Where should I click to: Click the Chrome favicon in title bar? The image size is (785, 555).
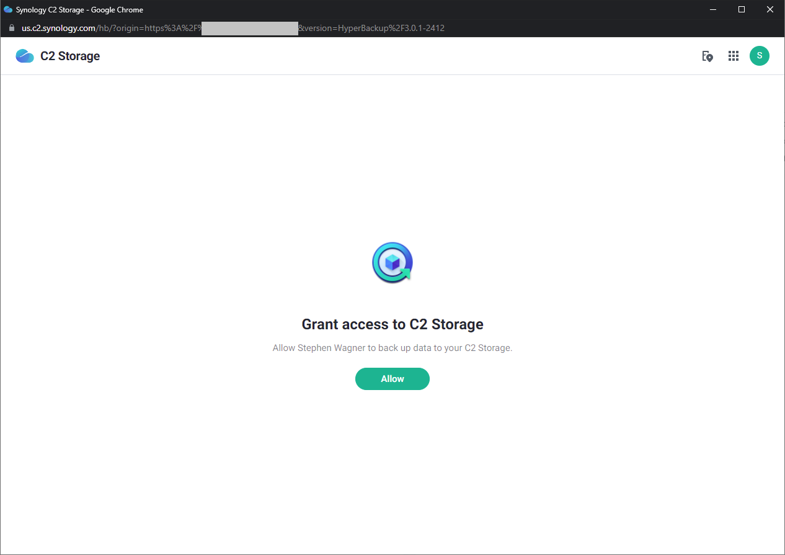[8, 9]
